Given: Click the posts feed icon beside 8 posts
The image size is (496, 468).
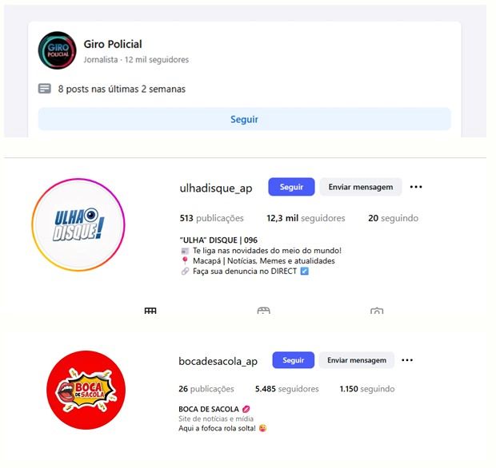Looking at the screenshot, I should coord(45,89).
